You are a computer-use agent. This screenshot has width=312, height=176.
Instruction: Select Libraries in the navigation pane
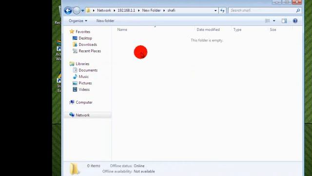click(x=82, y=64)
